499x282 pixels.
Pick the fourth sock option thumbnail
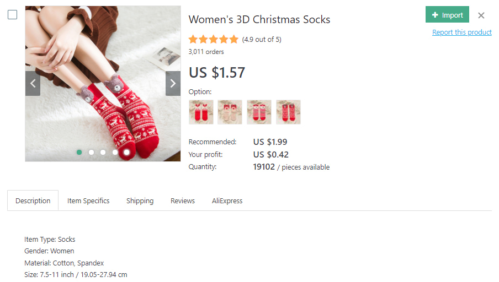[x=288, y=112]
